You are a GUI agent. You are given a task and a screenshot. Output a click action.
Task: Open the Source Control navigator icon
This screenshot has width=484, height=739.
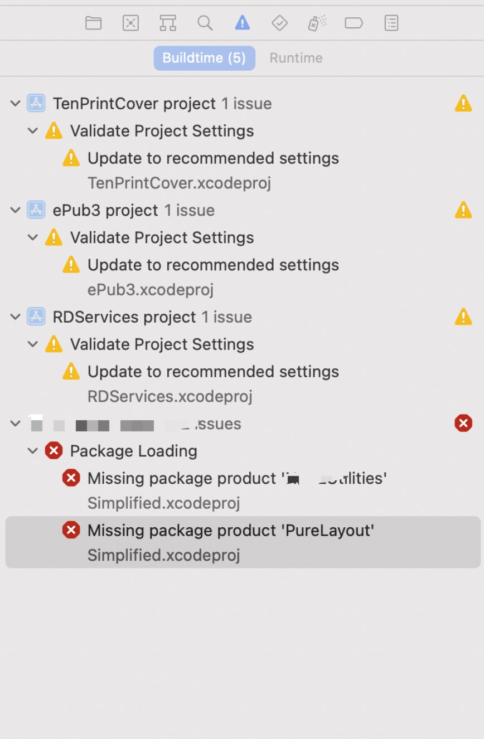[130, 23]
